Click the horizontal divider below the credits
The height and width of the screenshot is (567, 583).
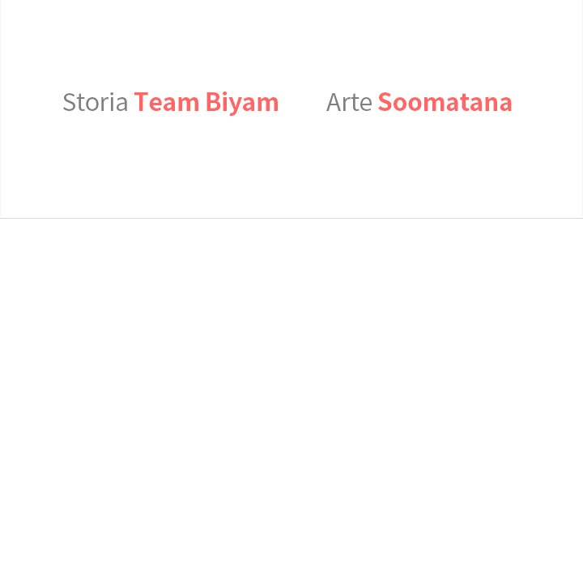click(x=291, y=218)
